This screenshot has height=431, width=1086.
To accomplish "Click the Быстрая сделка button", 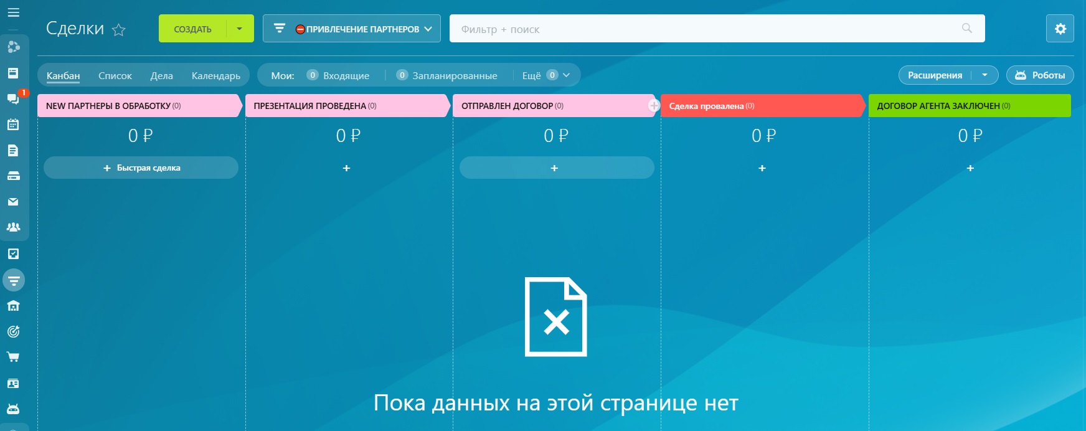I will pyautogui.click(x=141, y=168).
